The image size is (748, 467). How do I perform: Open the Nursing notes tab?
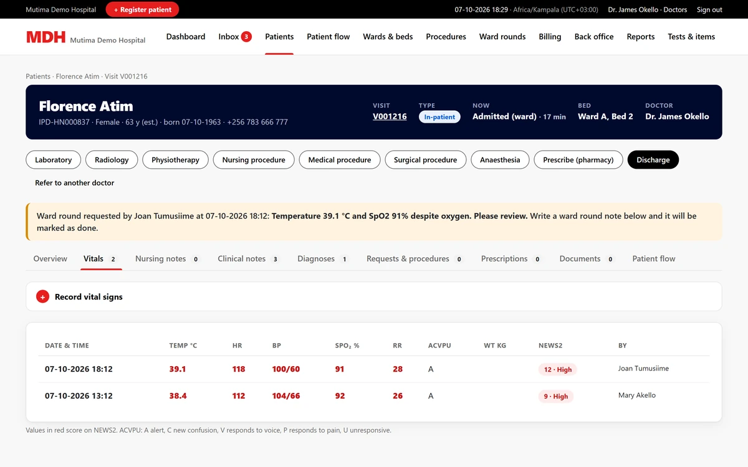[x=168, y=258]
